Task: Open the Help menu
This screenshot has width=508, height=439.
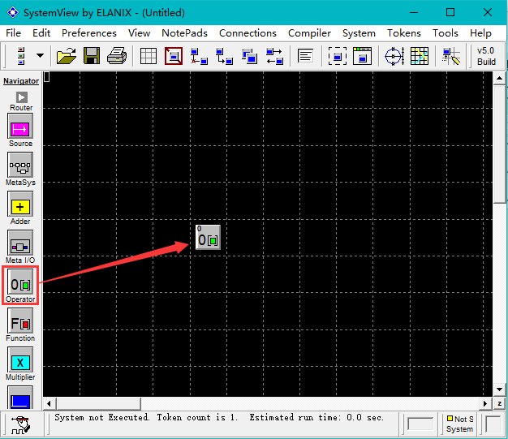Action: [x=480, y=33]
